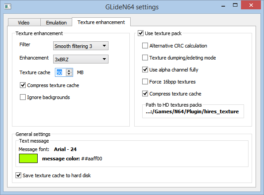The image size is (264, 195).
Task: Switch to the Emulation tab
Action: click(56, 23)
